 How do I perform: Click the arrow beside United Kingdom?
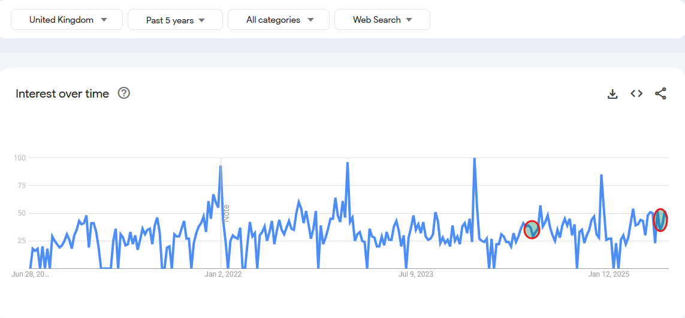click(x=104, y=20)
